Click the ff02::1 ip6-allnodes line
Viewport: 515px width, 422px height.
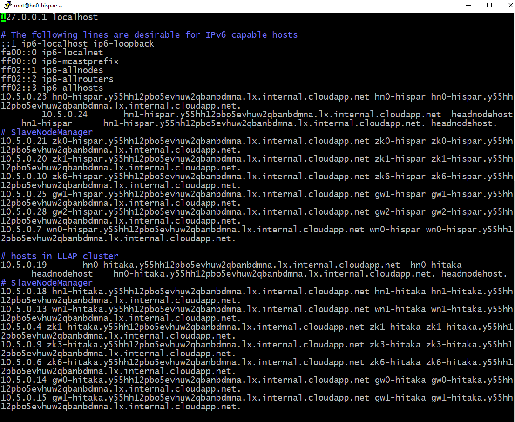click(52, 70)
